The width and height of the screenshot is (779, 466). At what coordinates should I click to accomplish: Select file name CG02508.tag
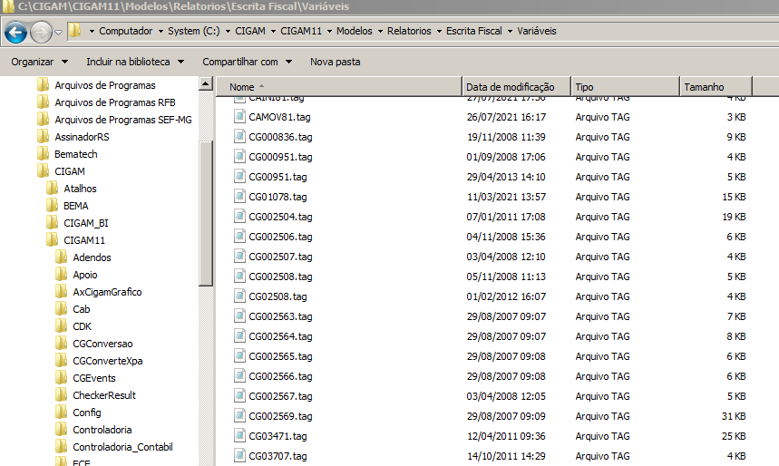[278, 296]
